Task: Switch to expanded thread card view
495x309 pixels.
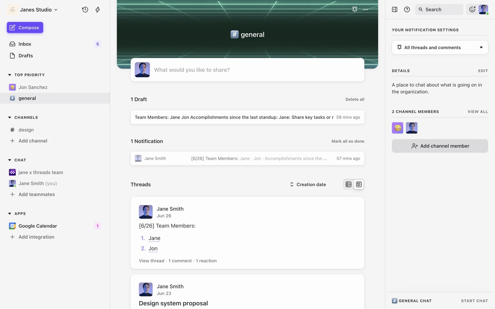Action: coord(359,184)
